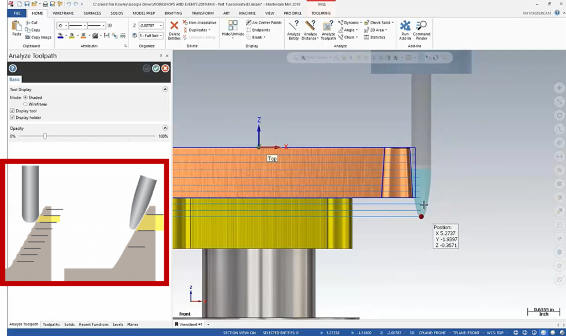Open the Z depth dropdown
566x336 pixels.
point(161,25)
